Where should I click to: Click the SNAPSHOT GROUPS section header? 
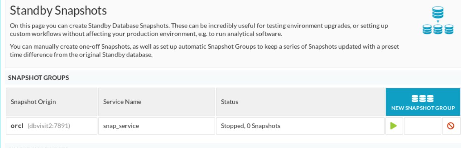(x=38, y=78)
